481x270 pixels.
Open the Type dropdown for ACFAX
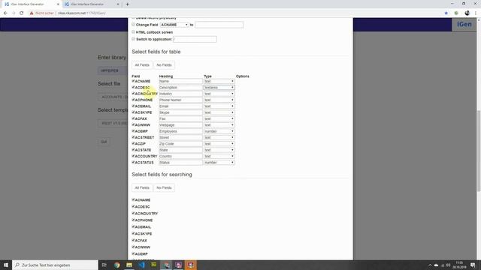point(219,118)
